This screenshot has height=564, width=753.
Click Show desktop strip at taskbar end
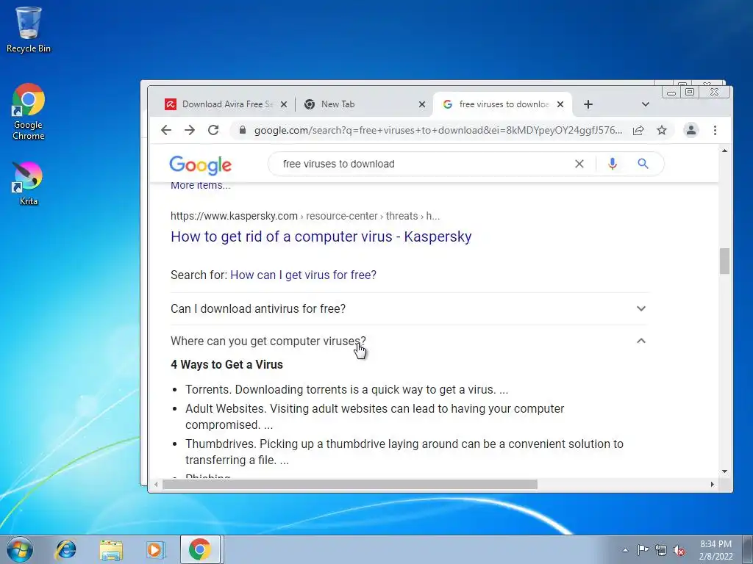[748, 549]
